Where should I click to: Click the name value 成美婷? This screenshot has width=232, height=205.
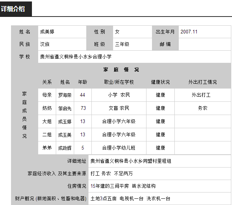coord(47,32)
